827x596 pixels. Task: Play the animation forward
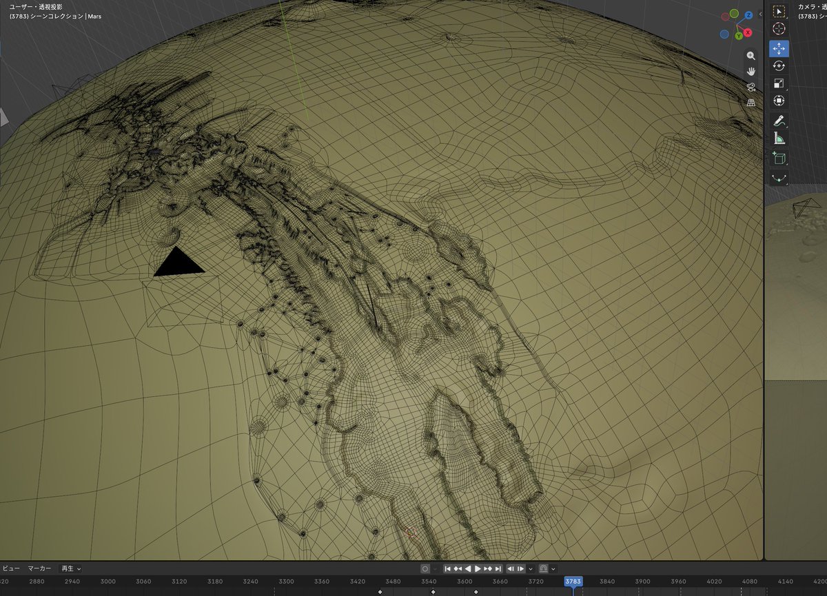click(478, 568)
